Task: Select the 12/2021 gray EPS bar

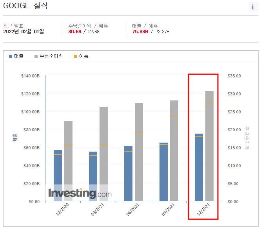Action: click(x=210, y=146)
